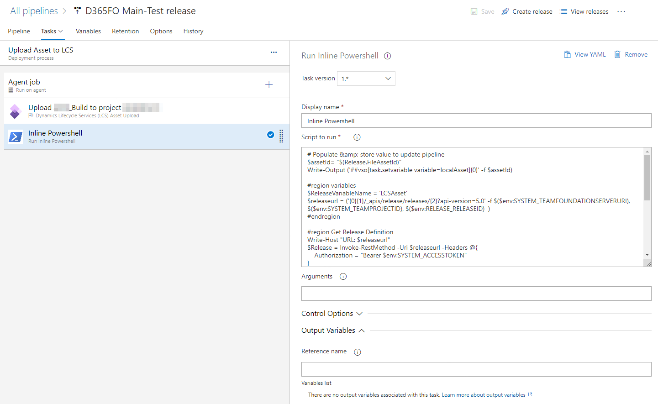The image size is (658, 404).
Task: Toggle the enabled checkmark on Inline Powershell task
Action: (271, 135)
